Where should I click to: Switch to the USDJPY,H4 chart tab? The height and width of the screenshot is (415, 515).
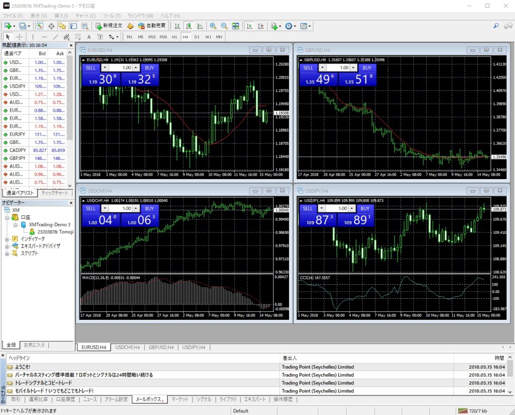coord(194,347)
